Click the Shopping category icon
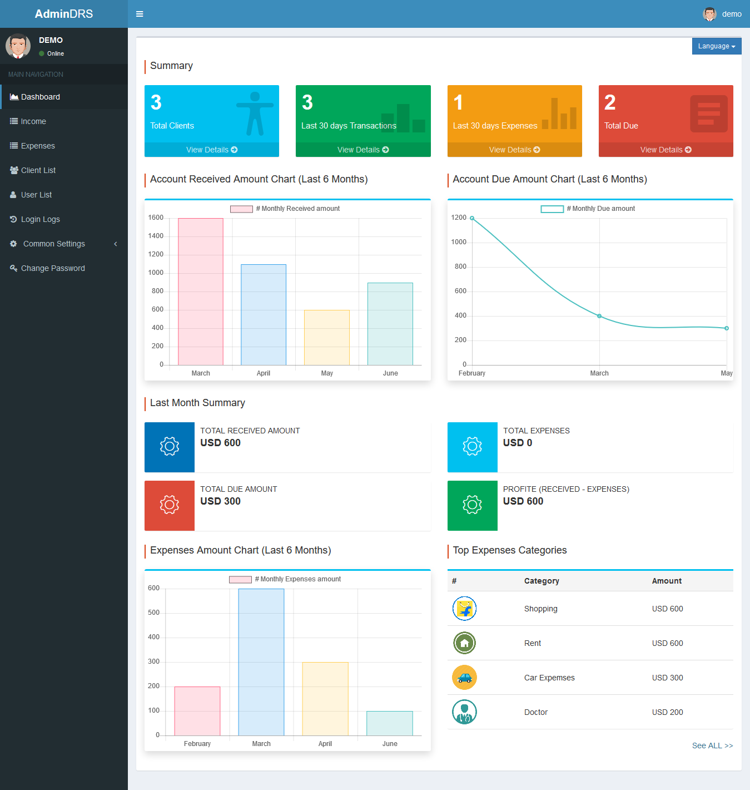 point(464,609)
